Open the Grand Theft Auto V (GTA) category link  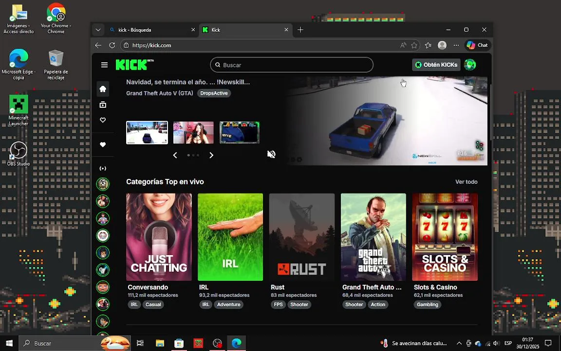(160, 93)
